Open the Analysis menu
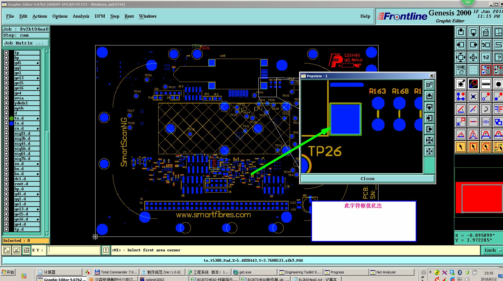This screenshot has height=281, width=503. pyautogui.click(x=81, y=16)
